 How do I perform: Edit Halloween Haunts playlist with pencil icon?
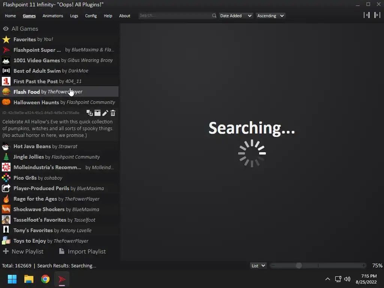(x=105, y=113)
